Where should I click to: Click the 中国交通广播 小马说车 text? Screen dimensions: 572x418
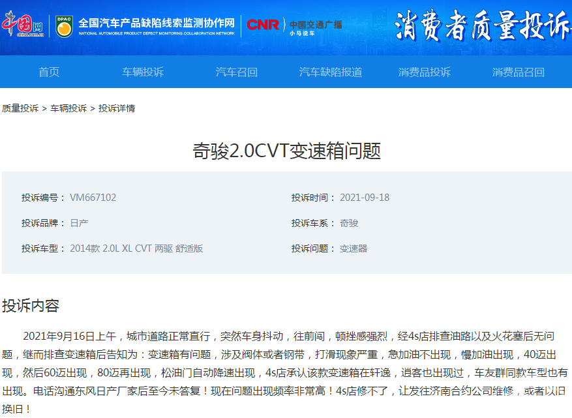click(316, 28)
